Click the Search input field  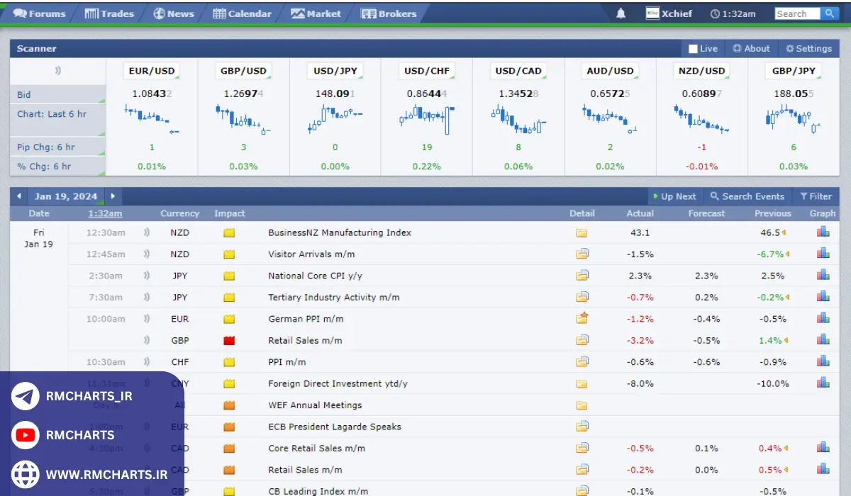(796, 13)
